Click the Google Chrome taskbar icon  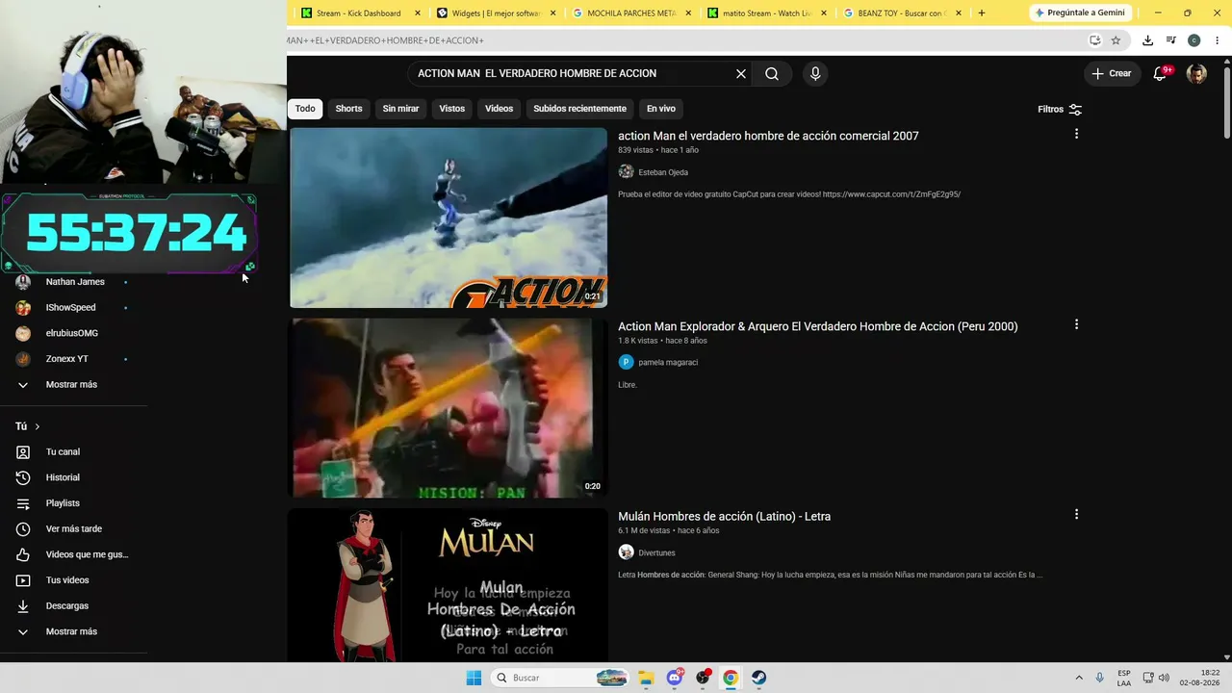point(731,678)
